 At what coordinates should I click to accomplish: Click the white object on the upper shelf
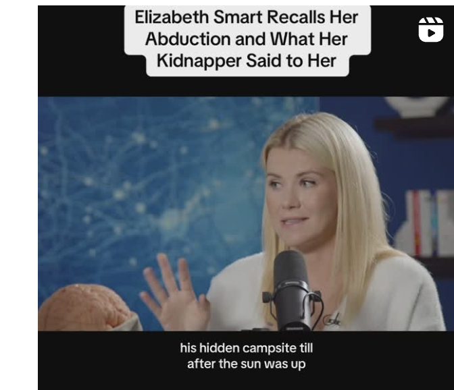pyautogui.click(x=417, y=105)
